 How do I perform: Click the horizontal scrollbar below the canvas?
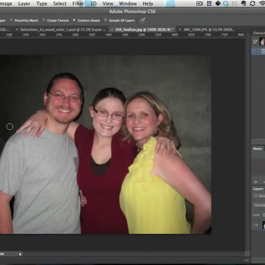pos(134,254)
